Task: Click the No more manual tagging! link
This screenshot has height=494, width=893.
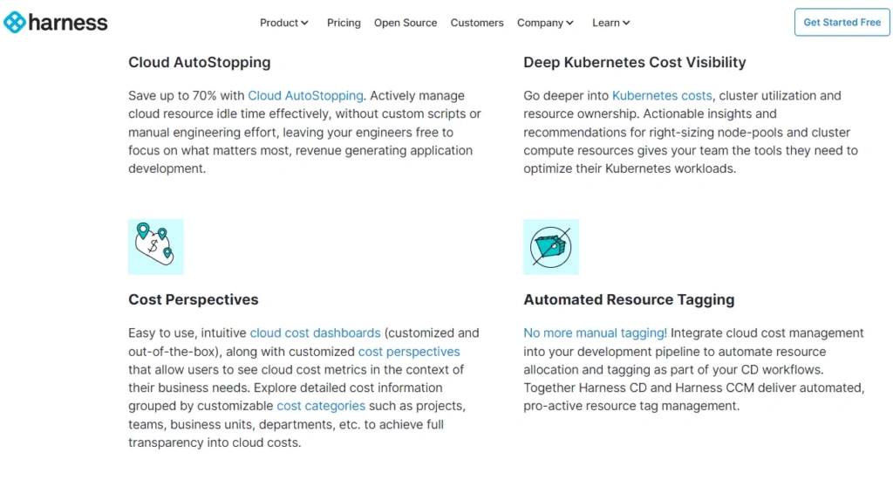Action: point(595,333)
